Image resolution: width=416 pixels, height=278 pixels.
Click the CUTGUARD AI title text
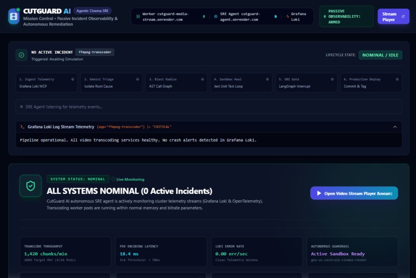(47, 11)
